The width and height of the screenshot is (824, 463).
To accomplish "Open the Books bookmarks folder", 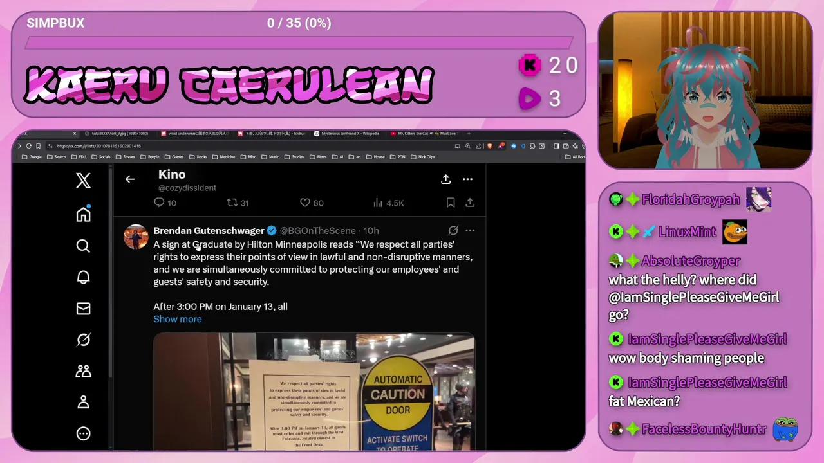I will pos(198,157).
